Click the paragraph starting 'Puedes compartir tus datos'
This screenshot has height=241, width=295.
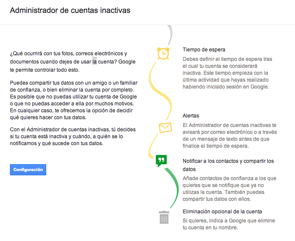73,100
